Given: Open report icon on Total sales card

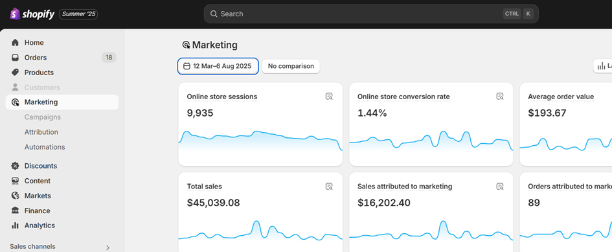Looking at the screenshot, I should [329, 187].
